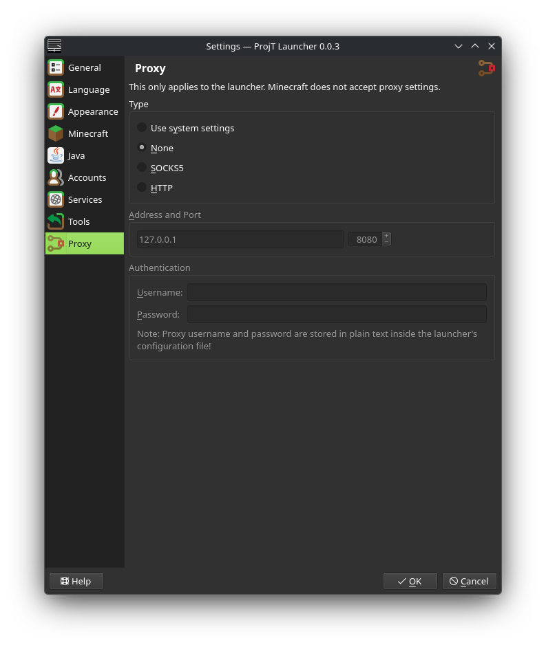Click the Username input field
546x647 pixels.
click(x=337, y=292)
